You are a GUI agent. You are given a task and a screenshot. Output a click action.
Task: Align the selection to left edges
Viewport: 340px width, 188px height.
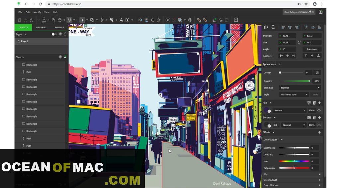[283, 27]
